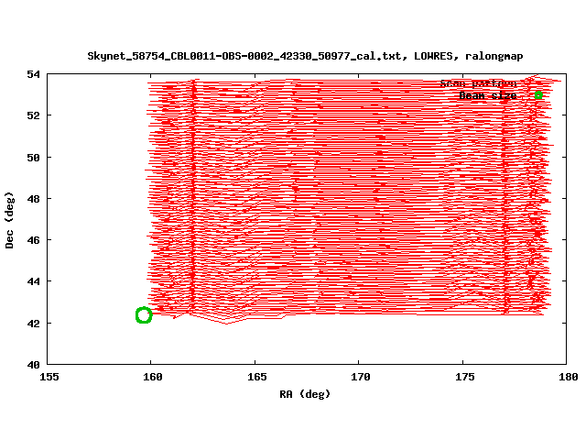Select the 'Scan pattern' legend label
586x440 pixels.
pos(478,83)
